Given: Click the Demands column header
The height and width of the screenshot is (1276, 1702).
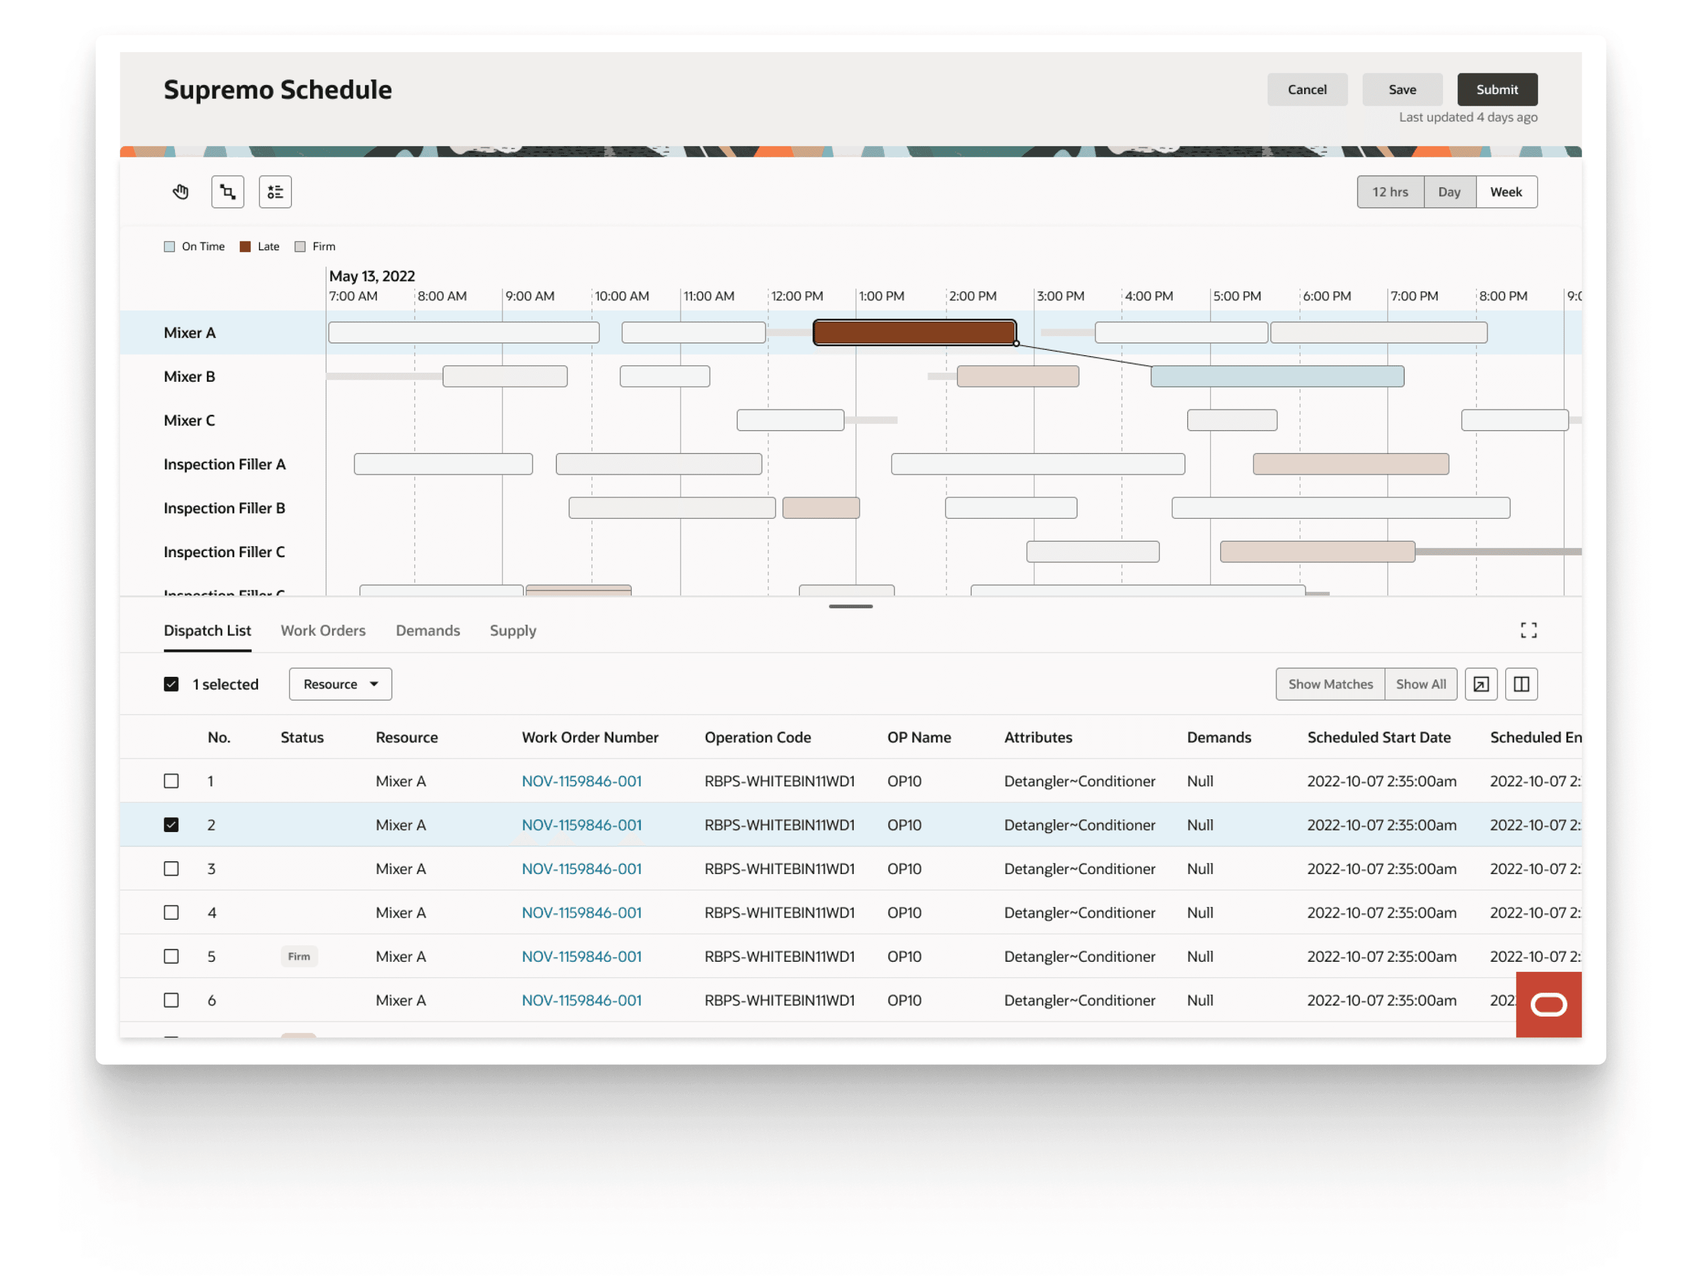Looking at the screenshot, I should point(1219,737).
